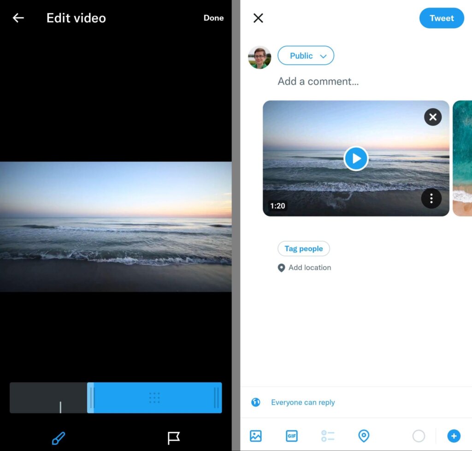Screen dimensions: 472x451
Task: Type in the Add a comment field
Action: (x=318, y=82)
